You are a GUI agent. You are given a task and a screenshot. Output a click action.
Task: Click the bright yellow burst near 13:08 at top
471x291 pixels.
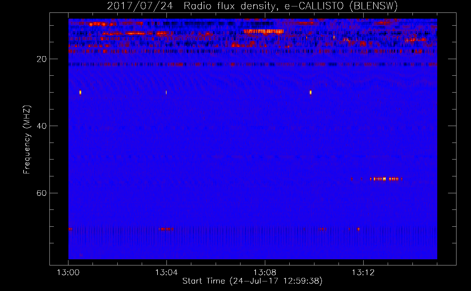263,31
